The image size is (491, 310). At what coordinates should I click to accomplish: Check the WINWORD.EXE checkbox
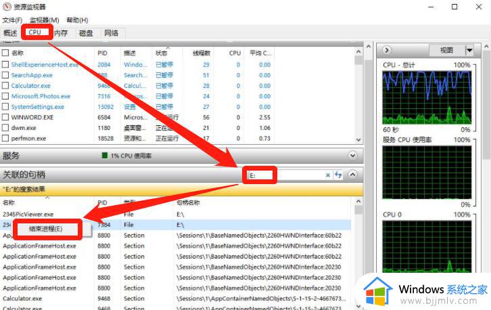5,117
